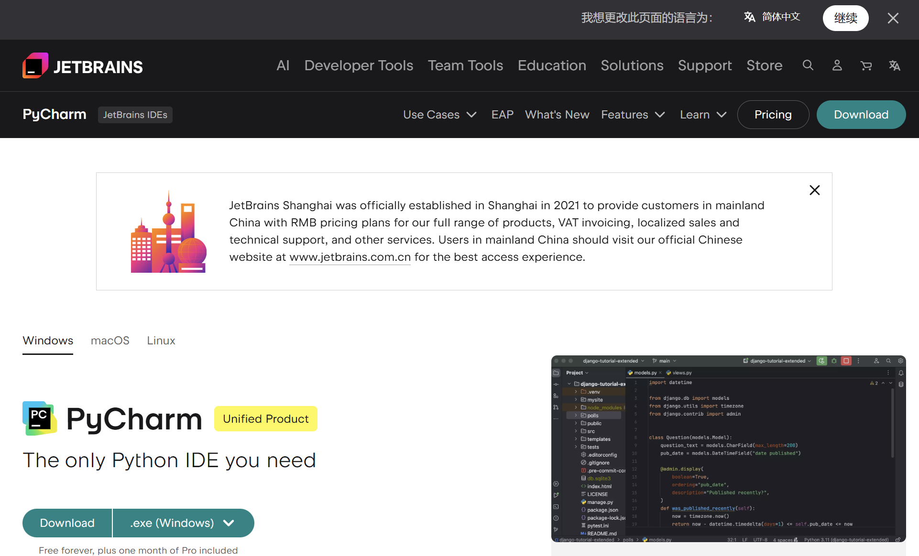Screen dimensions: 919x556
Task: Click the models.py tab in IDE screenshot
Action: (x=645, y=373)
